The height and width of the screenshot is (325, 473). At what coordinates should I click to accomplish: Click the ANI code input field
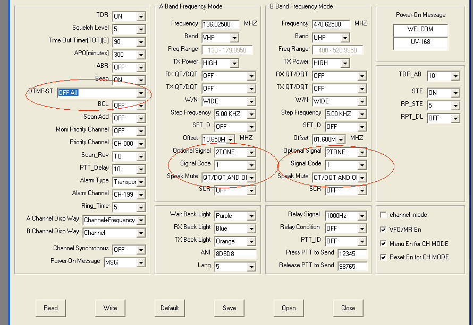click(235, 254)
